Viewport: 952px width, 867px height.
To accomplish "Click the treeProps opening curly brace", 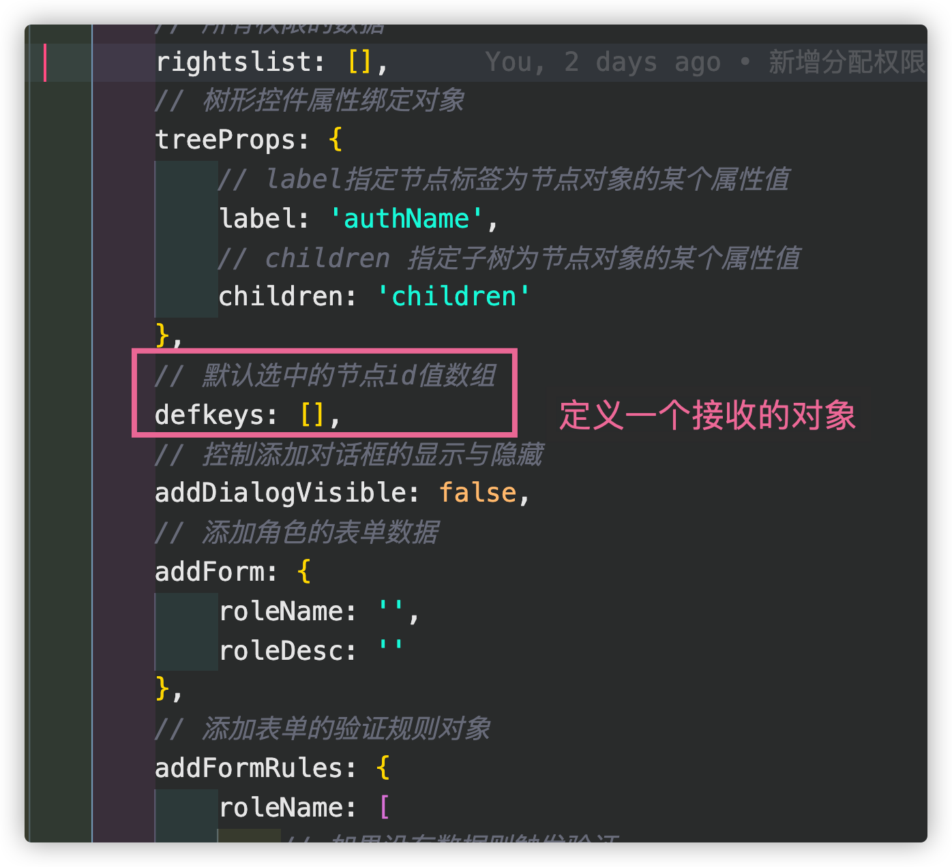I will (335, 140).
